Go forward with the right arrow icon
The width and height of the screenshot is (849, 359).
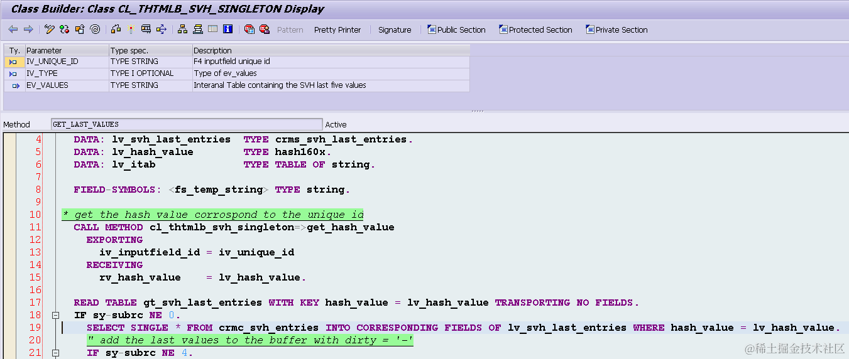[28, 29]
